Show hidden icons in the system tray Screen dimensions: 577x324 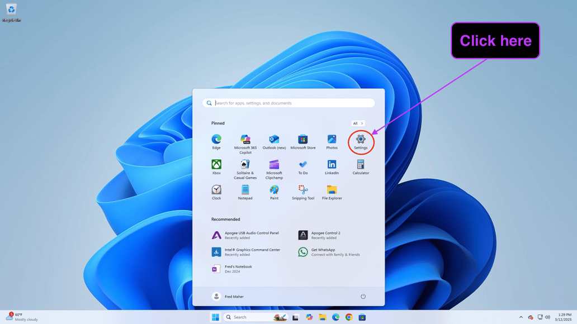521,317
